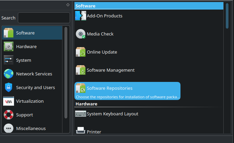The width and height of the screenshot is (234, 143).
Task: Open the Miscellaneous category
Action: pyautogui.click(x=31, y=128)
